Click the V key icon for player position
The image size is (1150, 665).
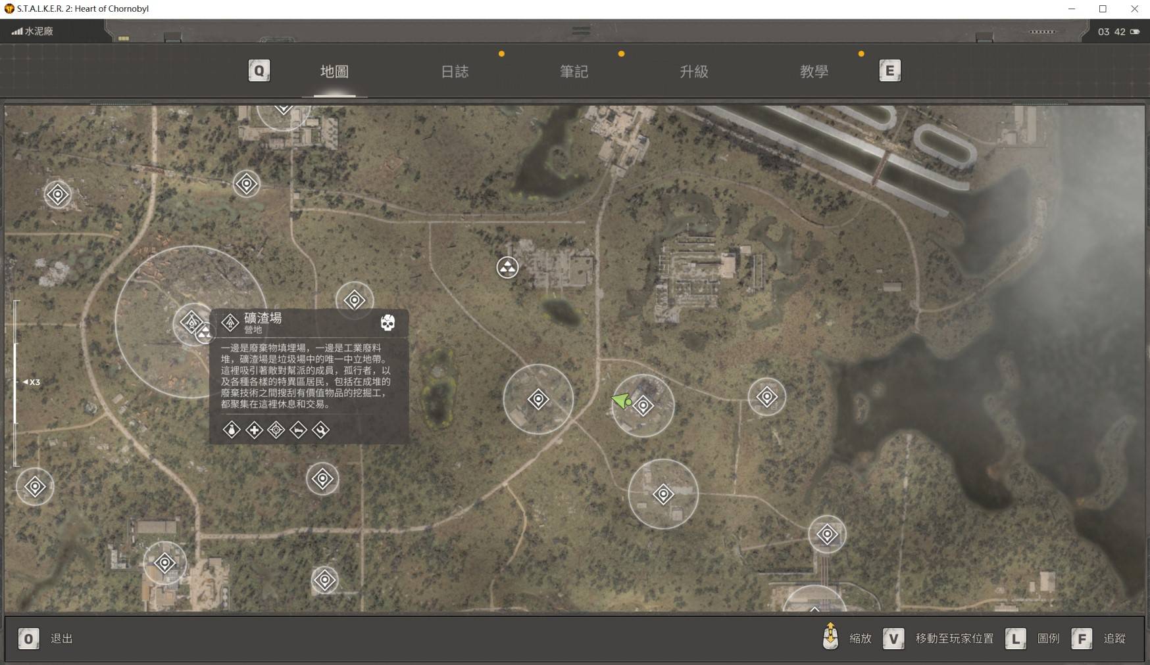(893, 639)
